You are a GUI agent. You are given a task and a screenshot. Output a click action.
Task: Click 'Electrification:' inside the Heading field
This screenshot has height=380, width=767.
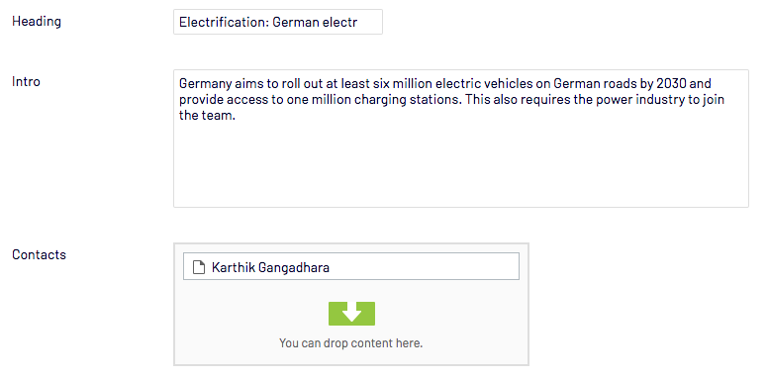point(224,22)
